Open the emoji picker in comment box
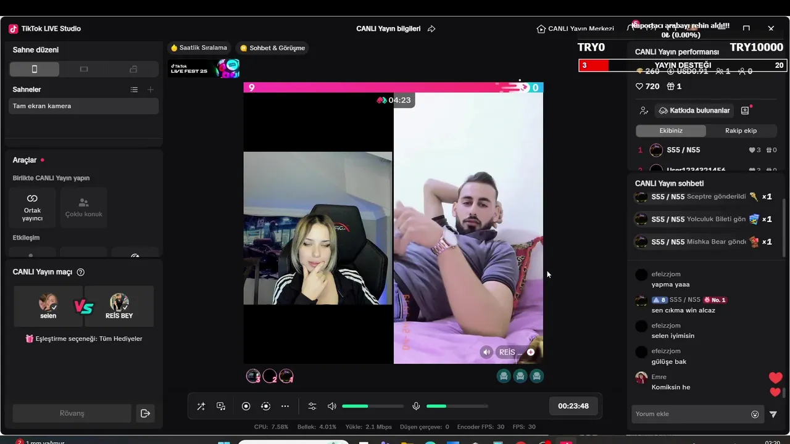 755,414
